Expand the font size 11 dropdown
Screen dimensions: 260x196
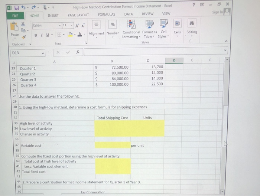click(x=72, y=25)
